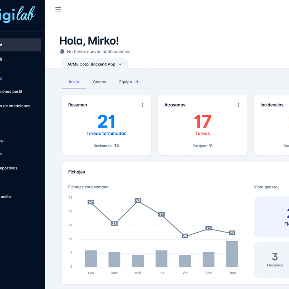
Task: Switch to the Inicio tab
Action: click(x=74, y=82)
